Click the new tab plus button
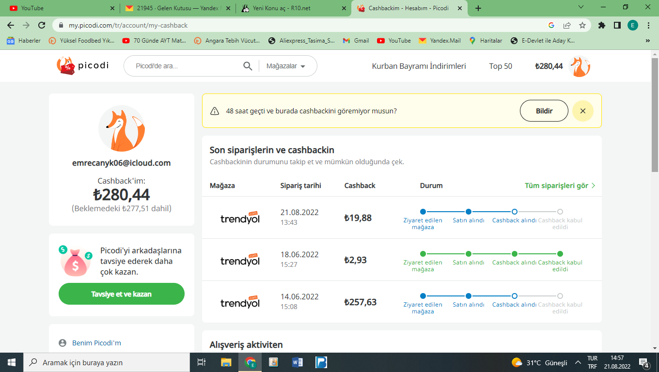The width and height of the screenshot is (659, 372). (x=478, y=8)
